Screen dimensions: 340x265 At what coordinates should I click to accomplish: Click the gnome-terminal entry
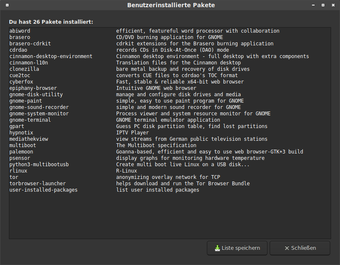pos(30,120)
